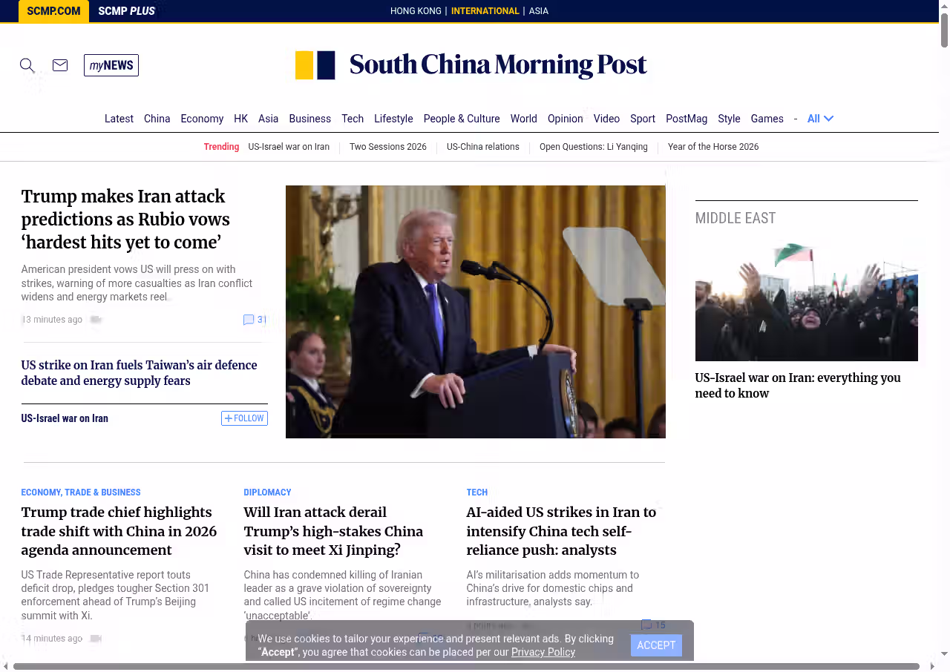This screenshot has width=950, height=672.
Task: Open the myNEWS button
Action: coord(111,65)
